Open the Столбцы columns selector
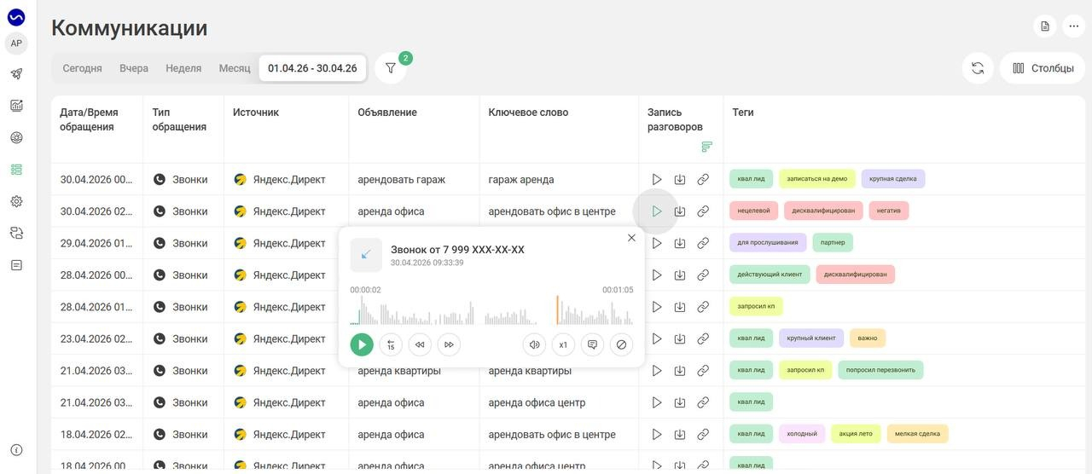The height and width of the screenshot is (474, 1092). 1043,68
